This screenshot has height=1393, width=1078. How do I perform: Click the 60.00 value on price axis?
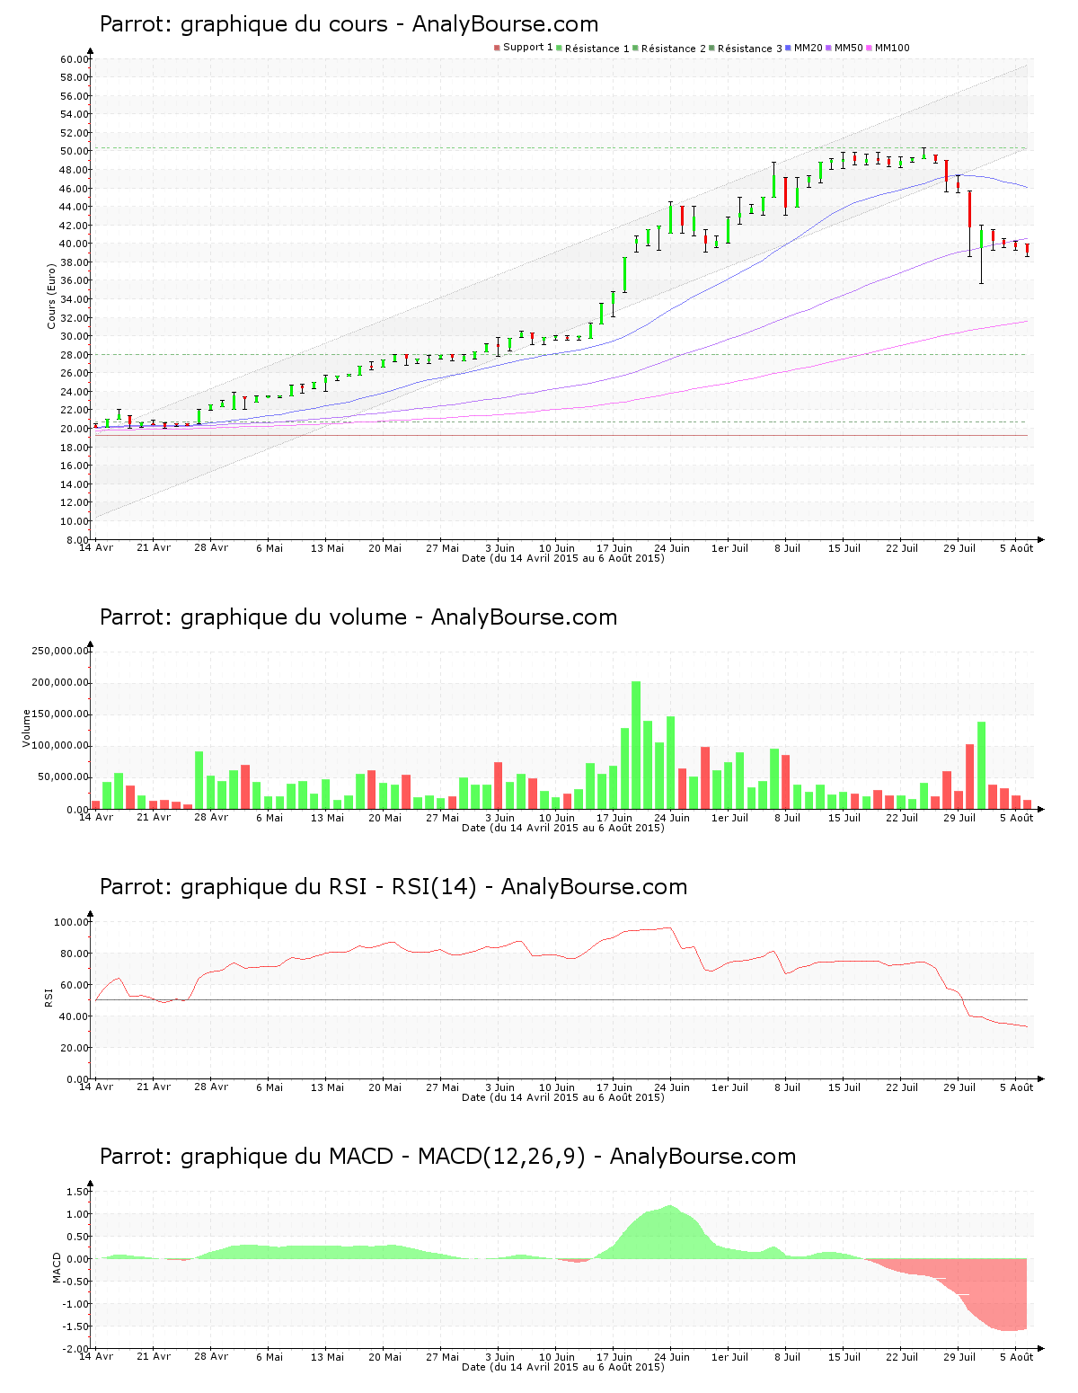coord(75,59)
